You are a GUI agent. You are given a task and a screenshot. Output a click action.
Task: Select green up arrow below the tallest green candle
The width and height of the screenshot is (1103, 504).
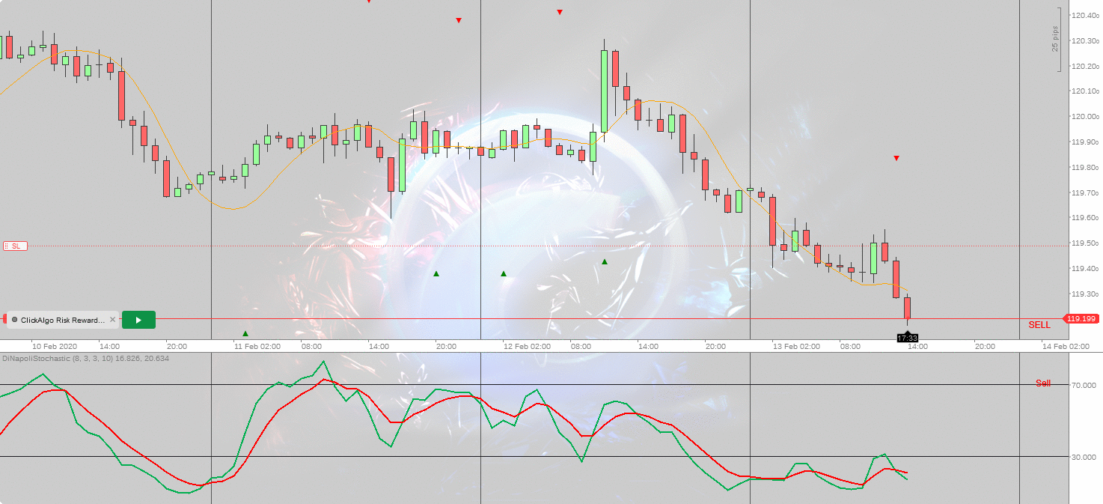point(605,261)
